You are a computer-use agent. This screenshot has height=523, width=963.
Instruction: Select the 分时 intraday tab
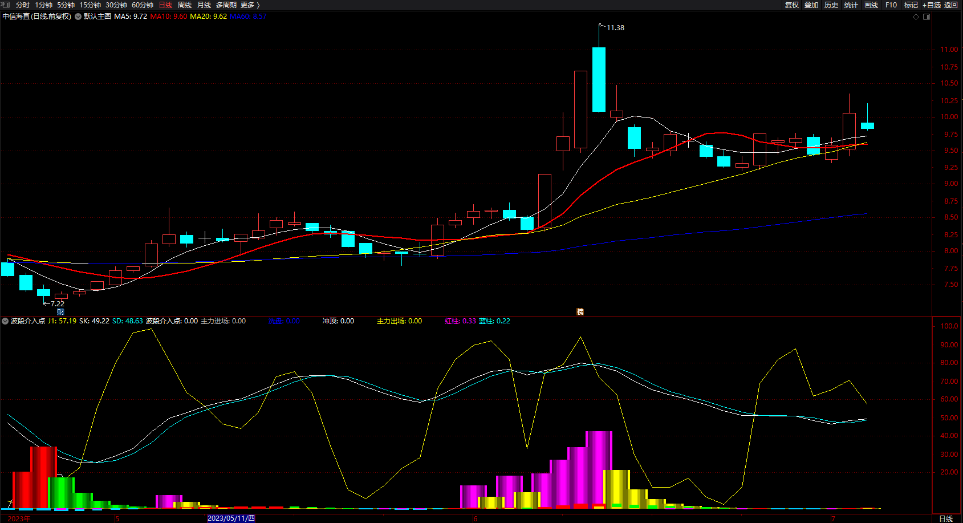click(23, 5)
